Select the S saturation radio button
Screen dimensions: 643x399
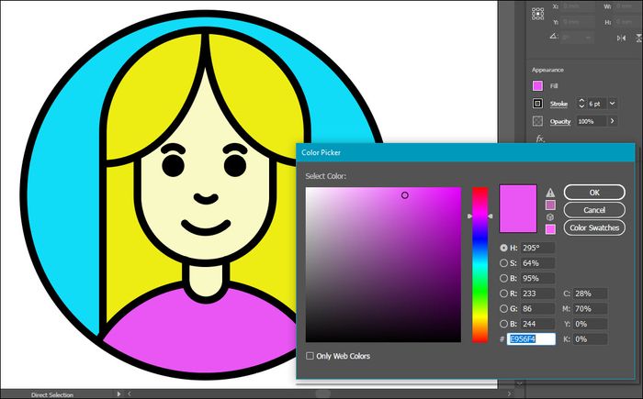coord(503,263)
